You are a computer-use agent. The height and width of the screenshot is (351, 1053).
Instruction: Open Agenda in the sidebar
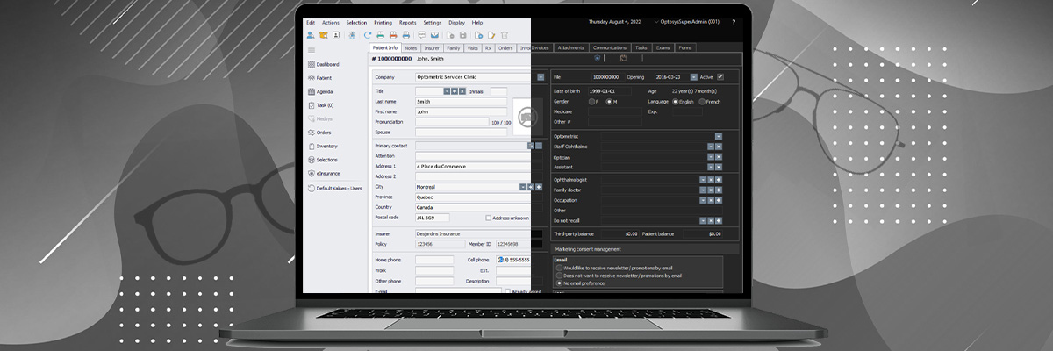coord(324,91)
